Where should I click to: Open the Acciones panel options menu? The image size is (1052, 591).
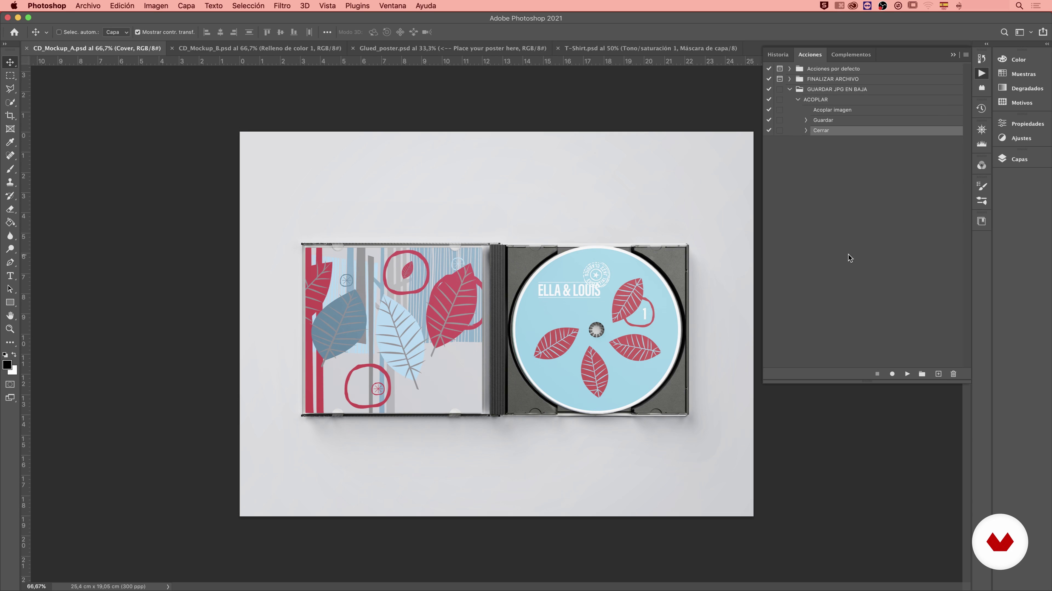click(966, 55)
